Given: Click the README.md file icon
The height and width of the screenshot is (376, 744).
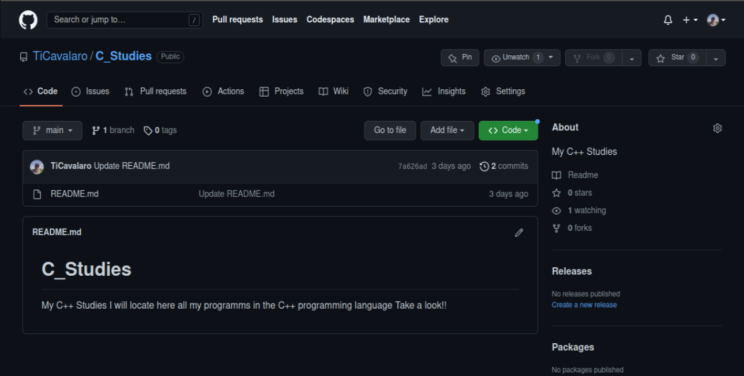Looking at the screenshot, I should pos(37,195).
